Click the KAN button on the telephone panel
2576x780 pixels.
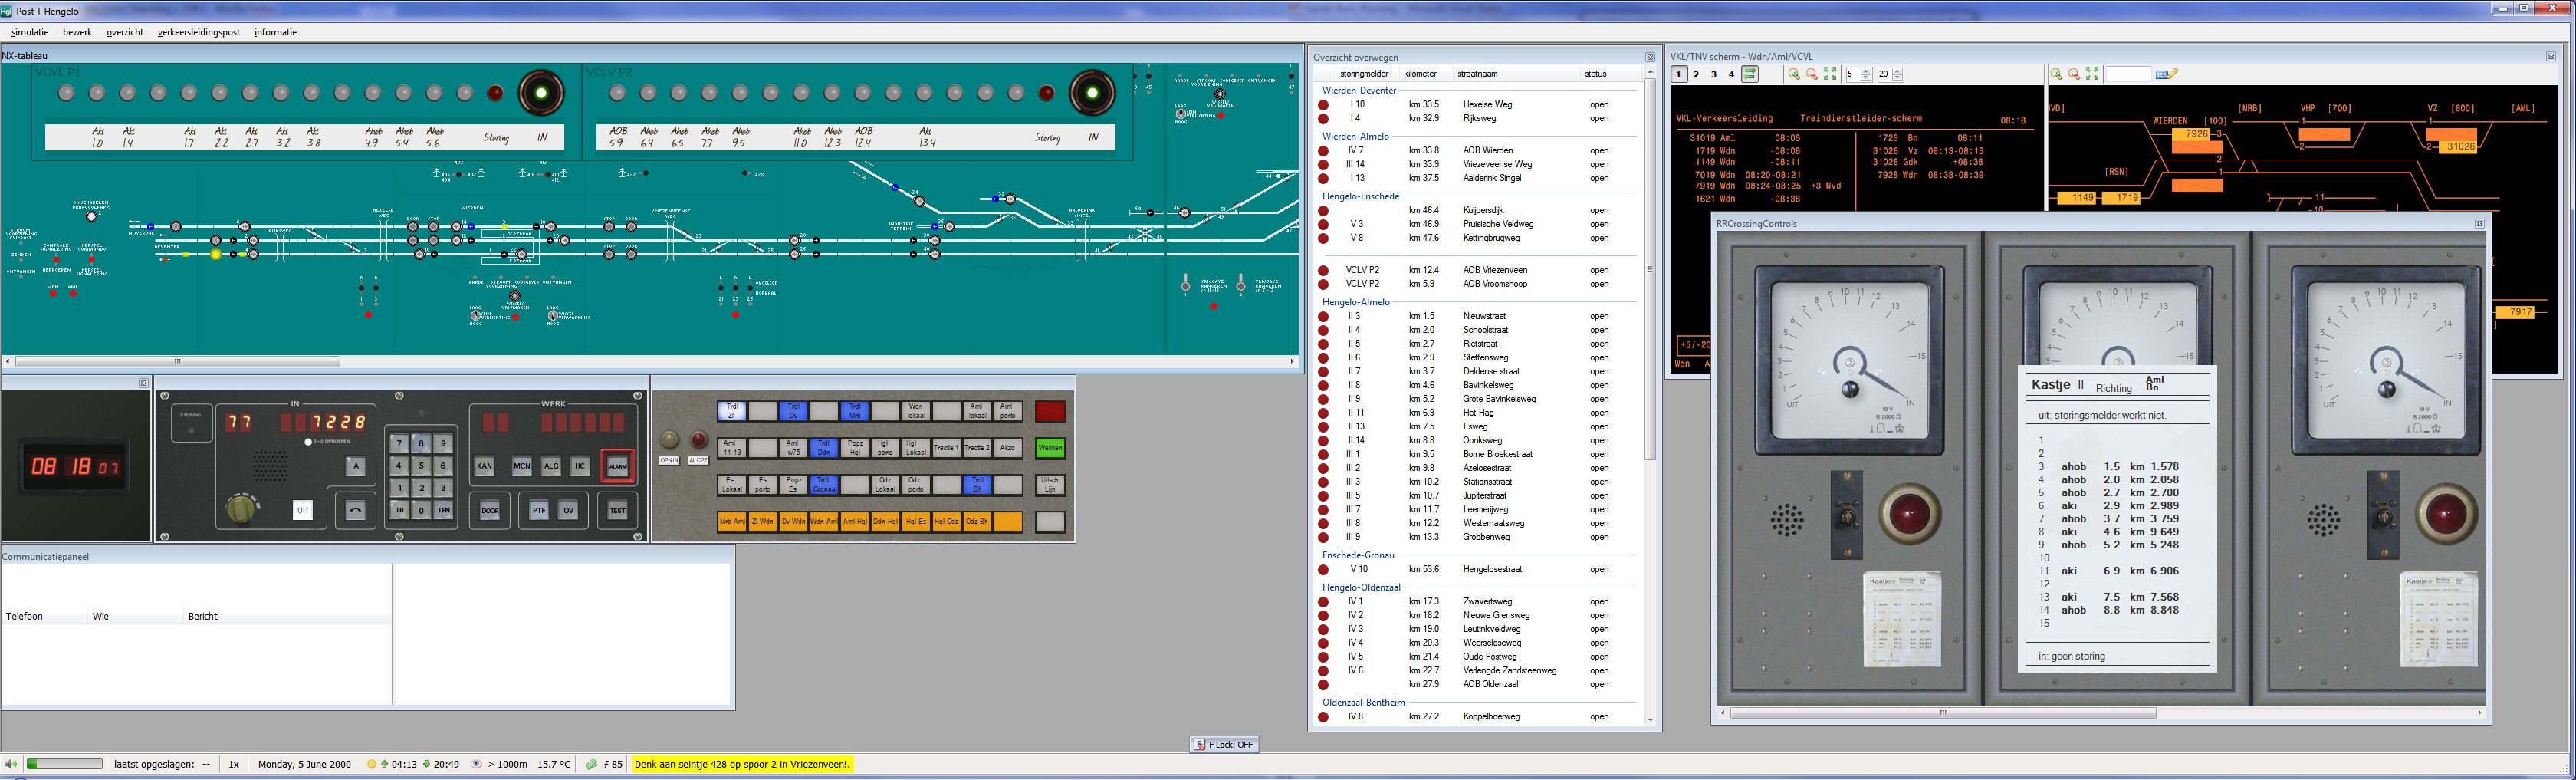[x=485, y=466]
